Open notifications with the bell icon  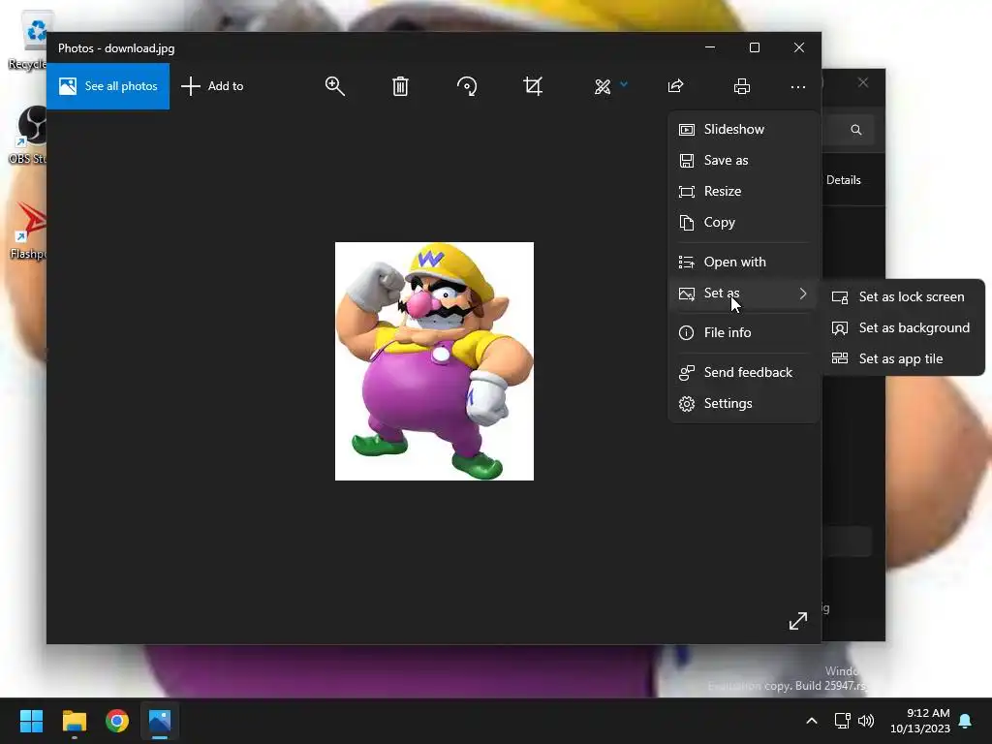pyautogui.click(x=965, y=721)
